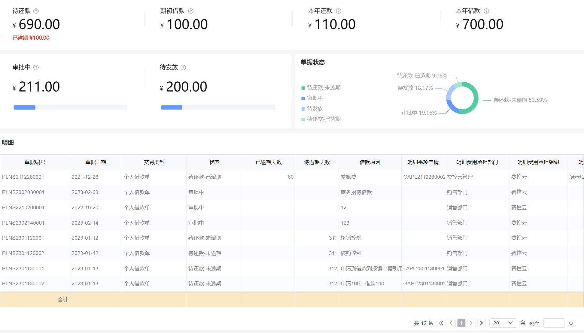
Task: Click previous page arrow in pagination
Action: [x=451, y=323]
